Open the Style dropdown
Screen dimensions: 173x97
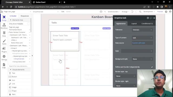(x=137, y=51)
